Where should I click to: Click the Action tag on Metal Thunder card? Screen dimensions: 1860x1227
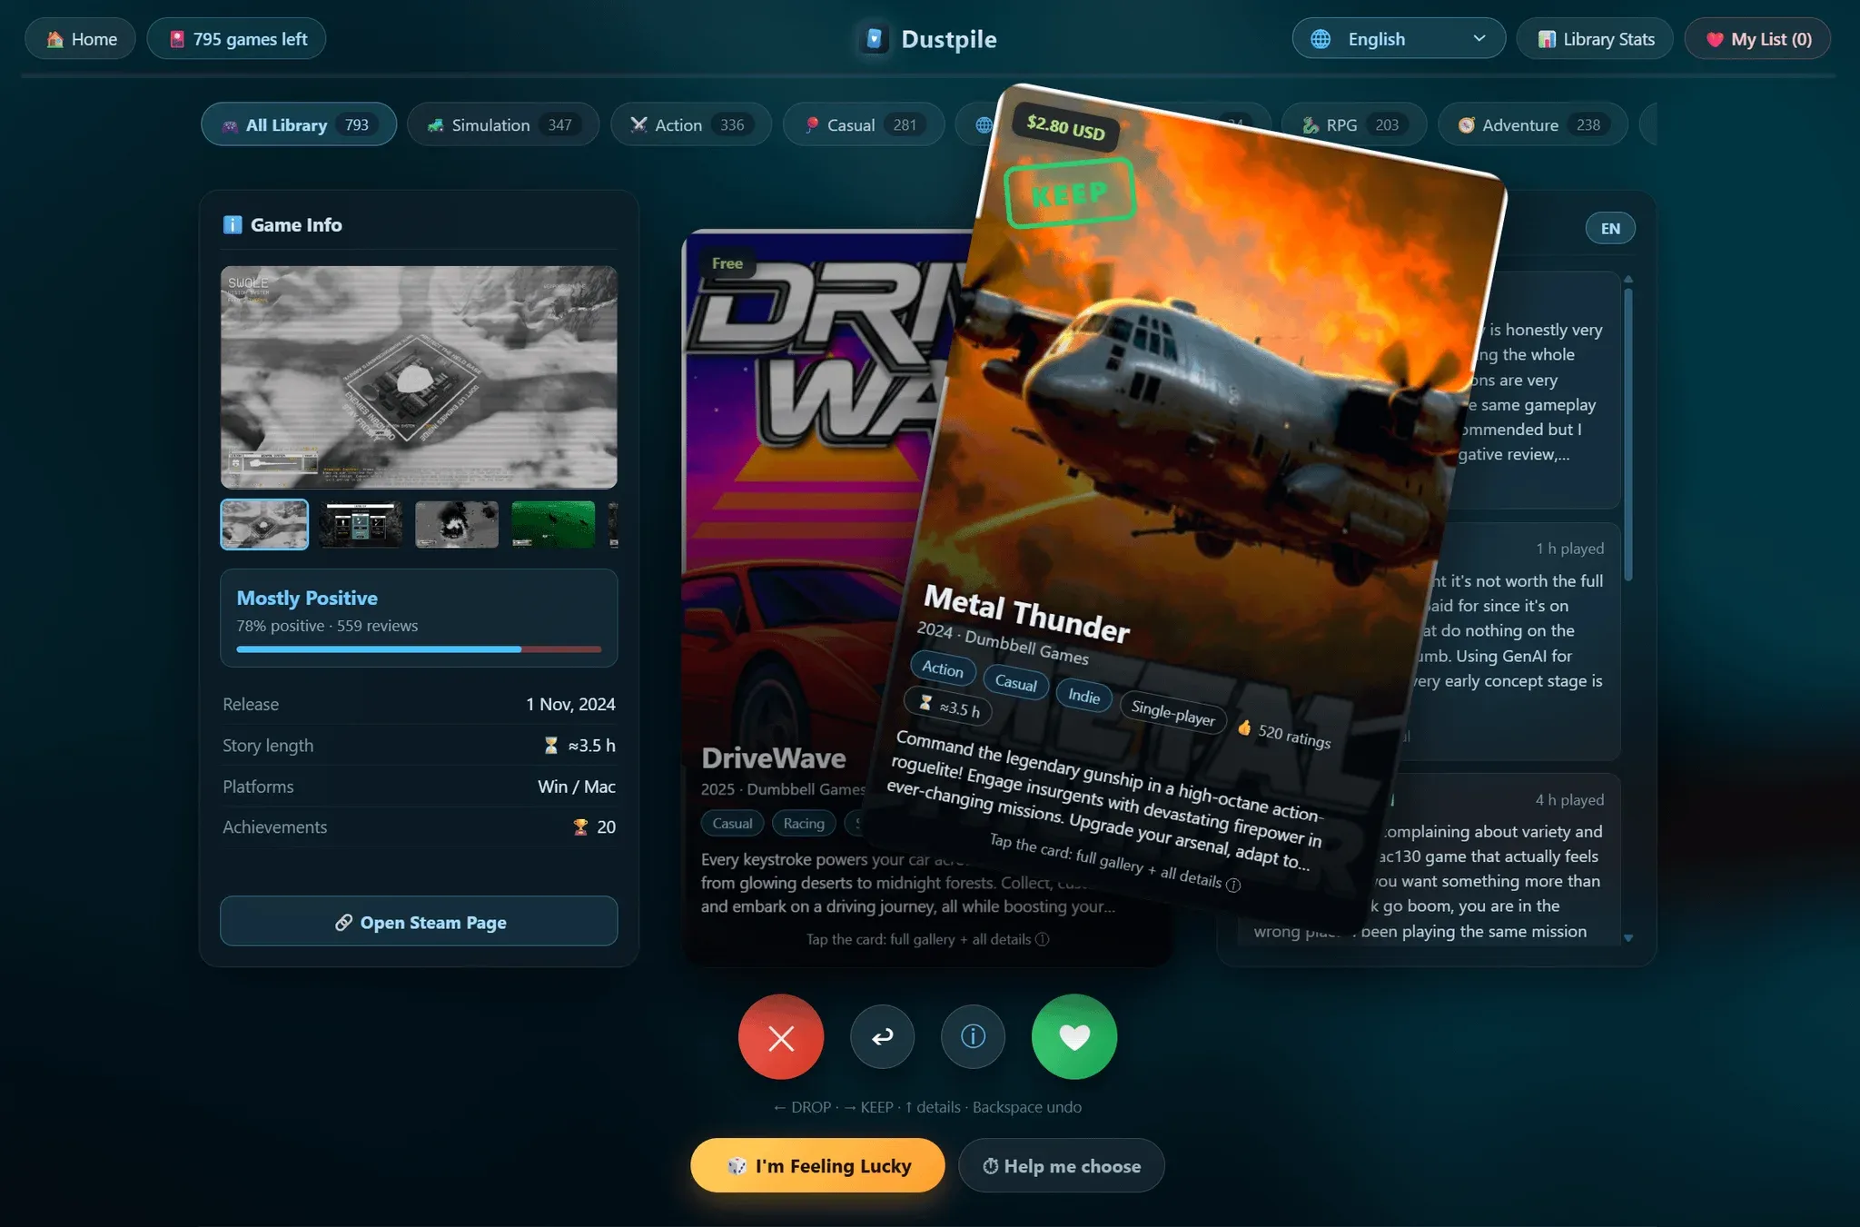click(x=943, y=669)
